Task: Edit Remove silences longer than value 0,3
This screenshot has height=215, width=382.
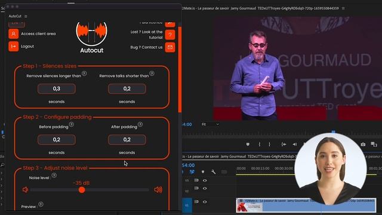Action: pos(57,89)
